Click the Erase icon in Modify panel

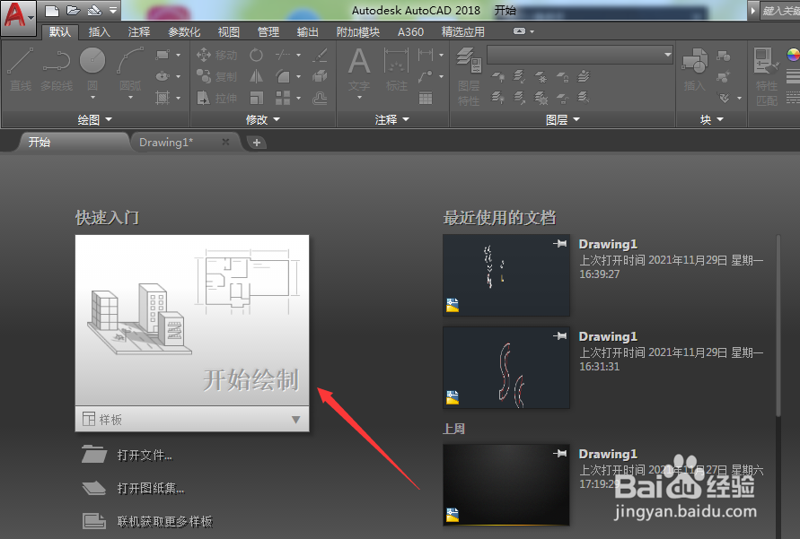click(320, 55)
